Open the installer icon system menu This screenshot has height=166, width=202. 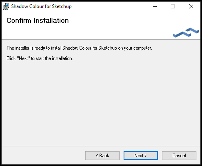tap(6, 6)
